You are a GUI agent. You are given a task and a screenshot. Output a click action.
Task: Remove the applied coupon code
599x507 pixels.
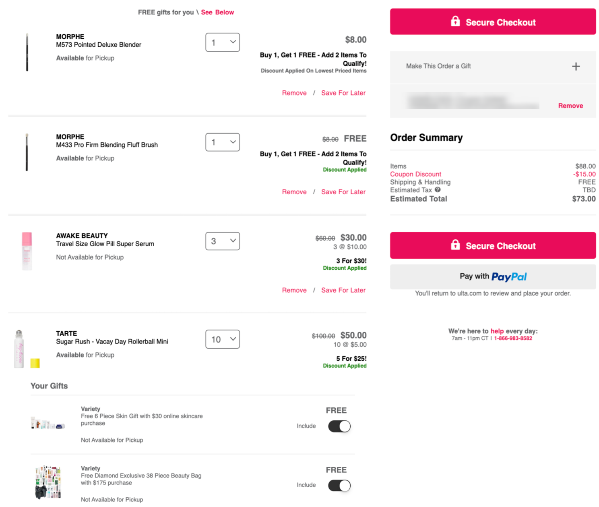570,106
